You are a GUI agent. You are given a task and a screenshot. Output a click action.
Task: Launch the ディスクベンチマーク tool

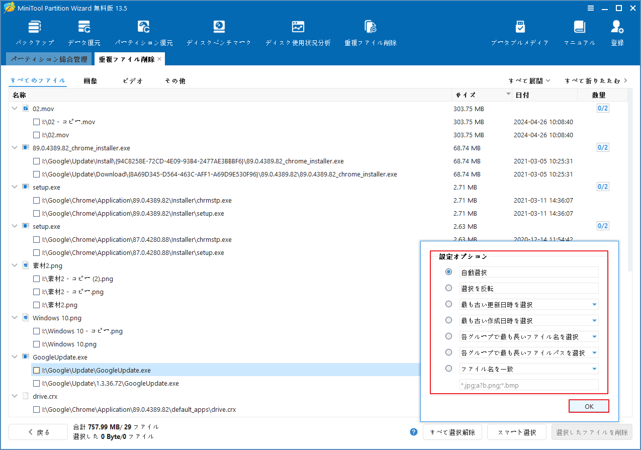[218, 32]
